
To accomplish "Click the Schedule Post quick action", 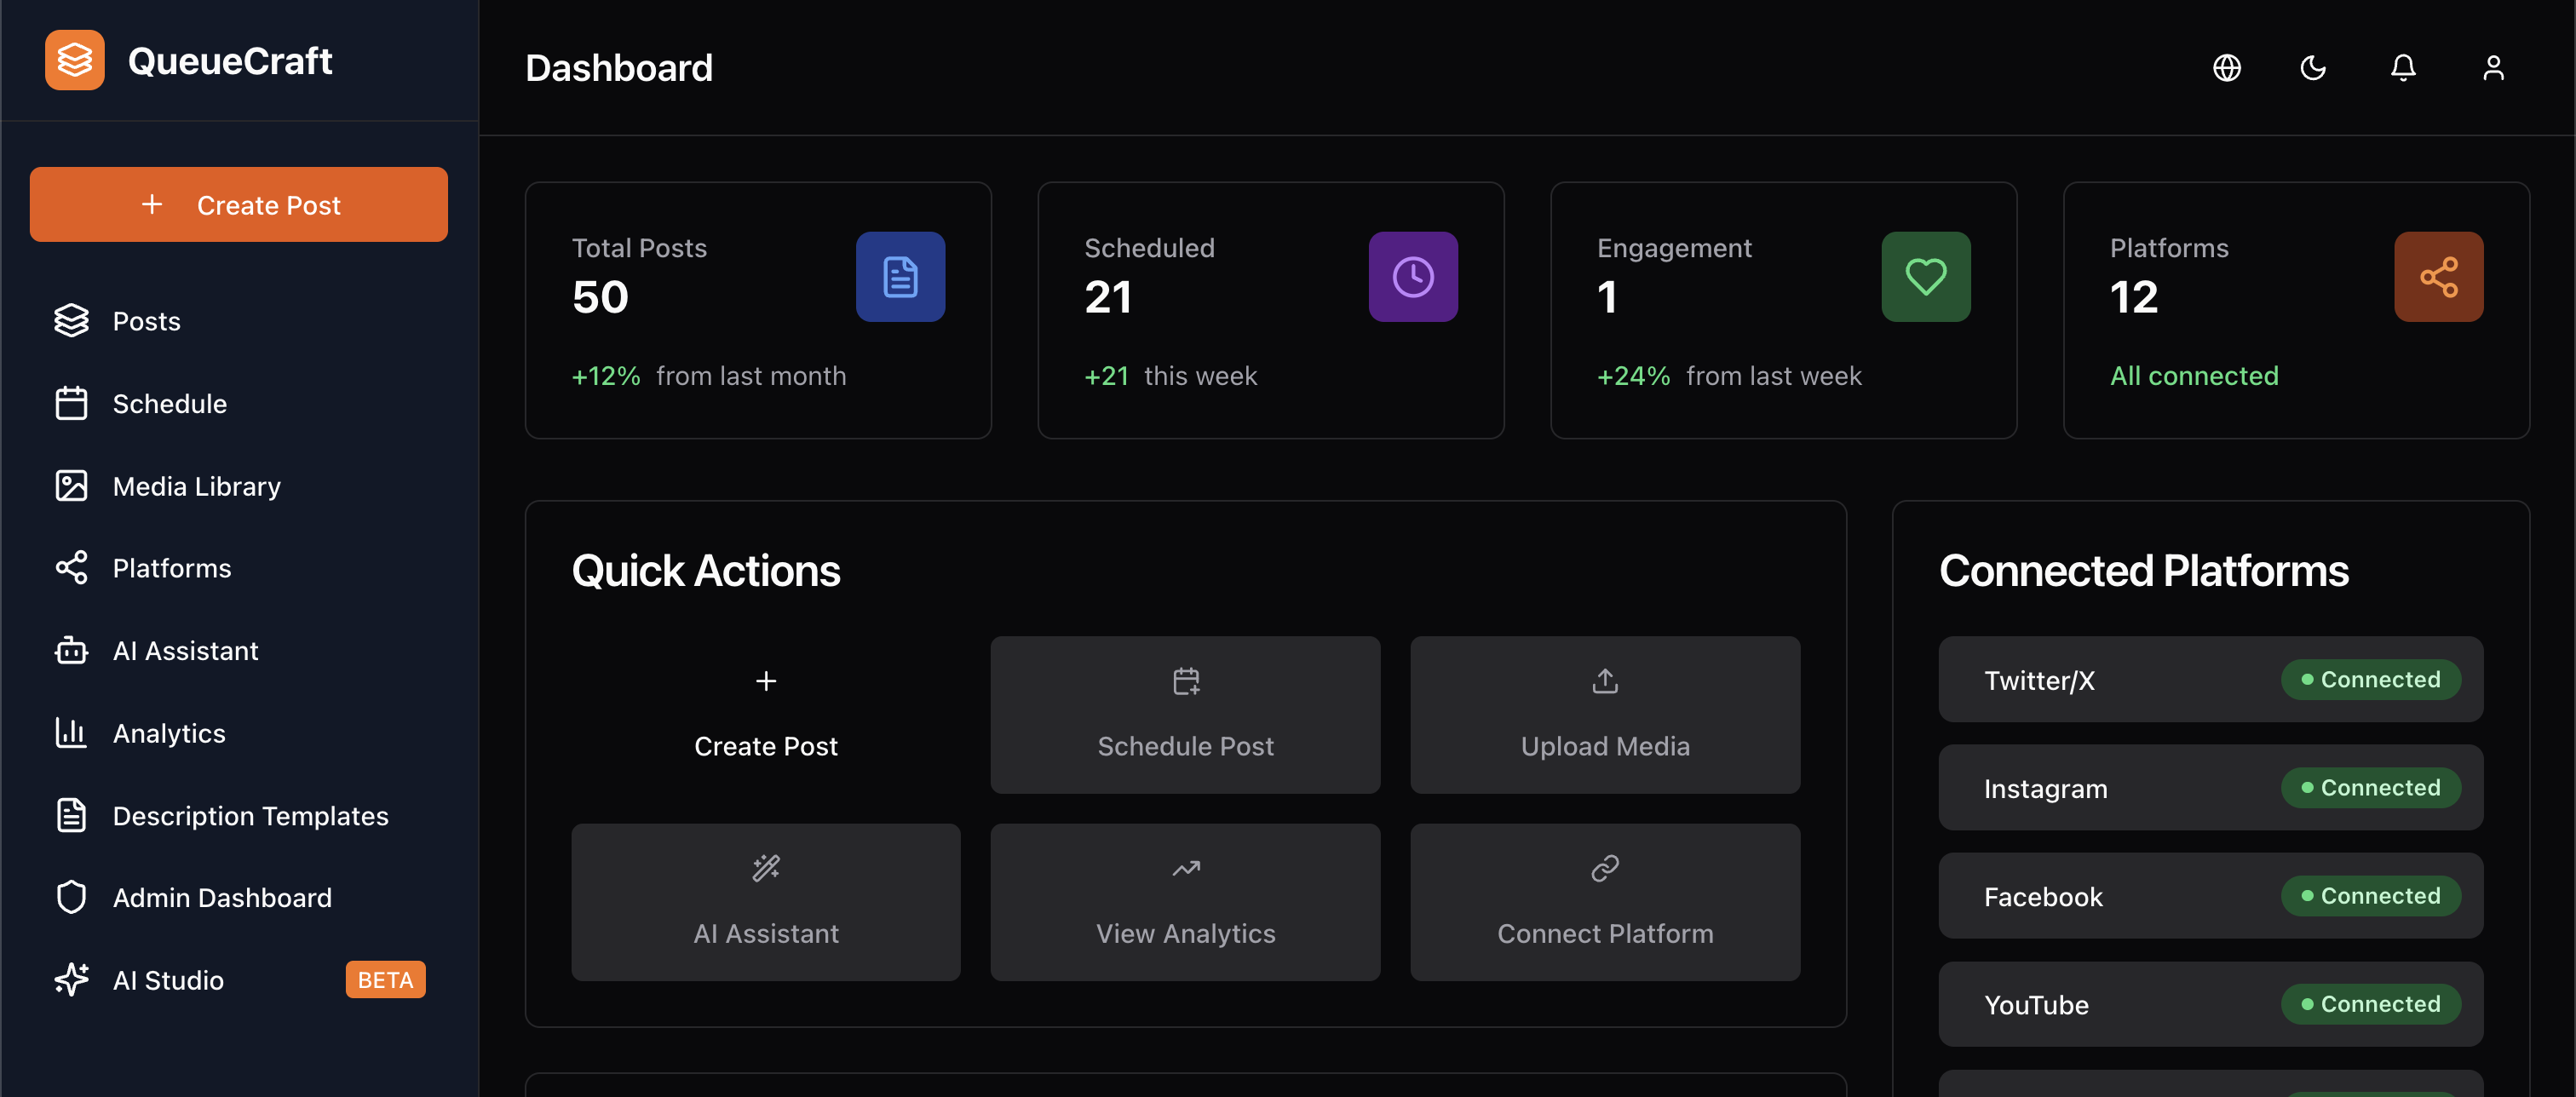I will pos(1185,715).
